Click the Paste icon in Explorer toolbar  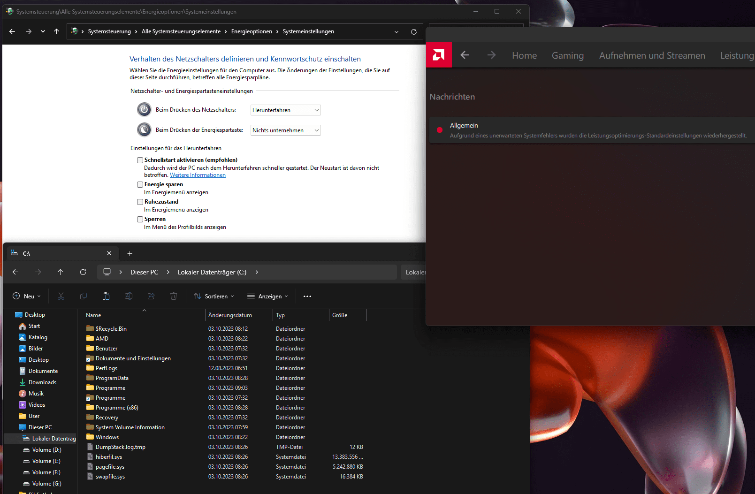pyautogui.click(x=106, y=296)
